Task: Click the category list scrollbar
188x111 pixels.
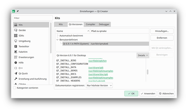Action: (x=51, y=38)
